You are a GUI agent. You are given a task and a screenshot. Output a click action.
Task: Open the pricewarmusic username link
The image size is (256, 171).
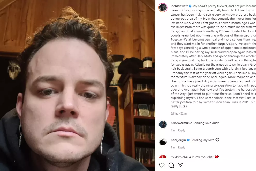pos(181,123)
